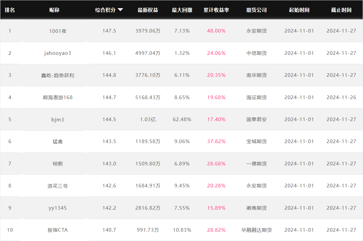Select drawdown value 10.83%
Viewport: 363px width, 241px height.
click(182, 230)
